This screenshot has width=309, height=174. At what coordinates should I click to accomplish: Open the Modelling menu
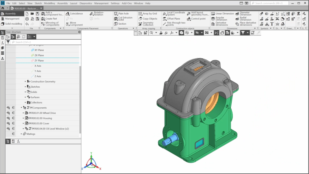[x=49, y=3]
